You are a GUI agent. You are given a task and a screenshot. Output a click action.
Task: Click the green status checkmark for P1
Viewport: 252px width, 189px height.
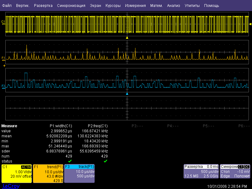coord(70,161)
